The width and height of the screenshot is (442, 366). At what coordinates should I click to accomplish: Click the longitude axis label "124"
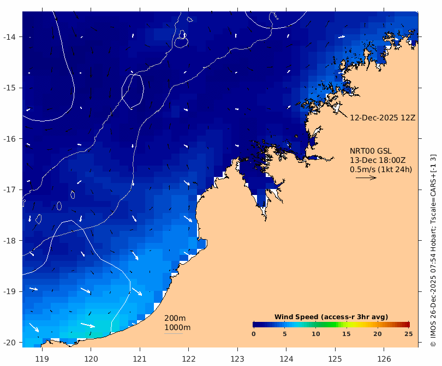[x=286, y=359]
